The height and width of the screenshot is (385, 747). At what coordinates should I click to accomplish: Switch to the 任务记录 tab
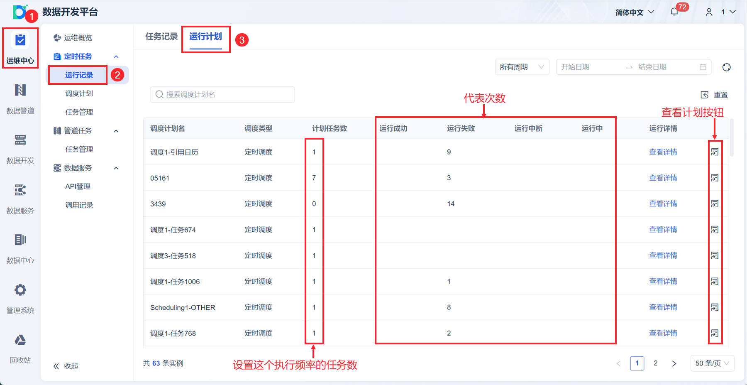click(x=161, y=37)
